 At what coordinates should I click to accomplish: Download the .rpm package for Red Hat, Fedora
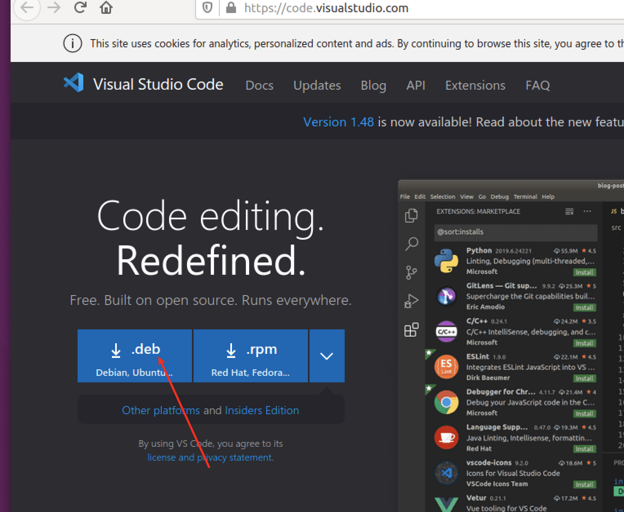tap(251, 356)
